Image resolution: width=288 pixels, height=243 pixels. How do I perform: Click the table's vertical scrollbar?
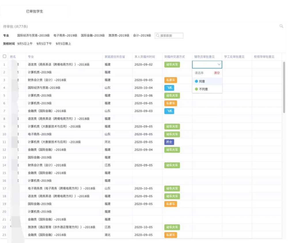click(x=284, y=86)
